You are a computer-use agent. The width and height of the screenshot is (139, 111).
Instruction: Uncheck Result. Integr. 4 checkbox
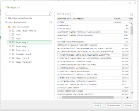[10, 50]
